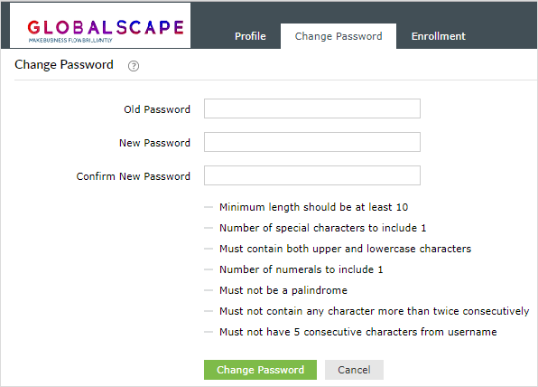Open the Profile tab
The image size is (538, 387).
pos(250,36)
